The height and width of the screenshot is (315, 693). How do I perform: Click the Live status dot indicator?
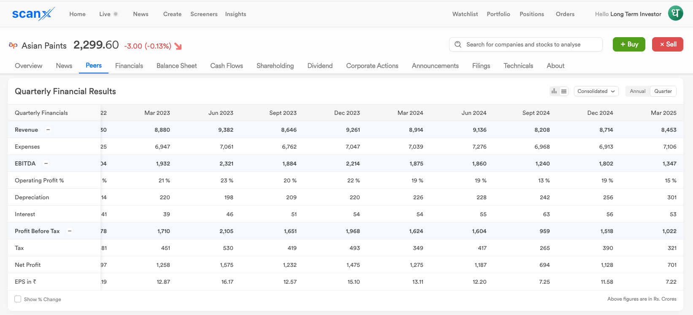pyautogui.click(x=116, y=14)
